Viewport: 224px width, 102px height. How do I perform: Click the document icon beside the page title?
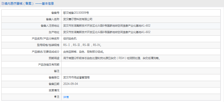(x=3, y=4)
